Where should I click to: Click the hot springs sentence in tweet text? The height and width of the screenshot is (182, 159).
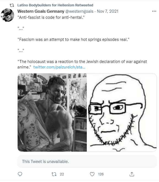[x=73, y=39]
